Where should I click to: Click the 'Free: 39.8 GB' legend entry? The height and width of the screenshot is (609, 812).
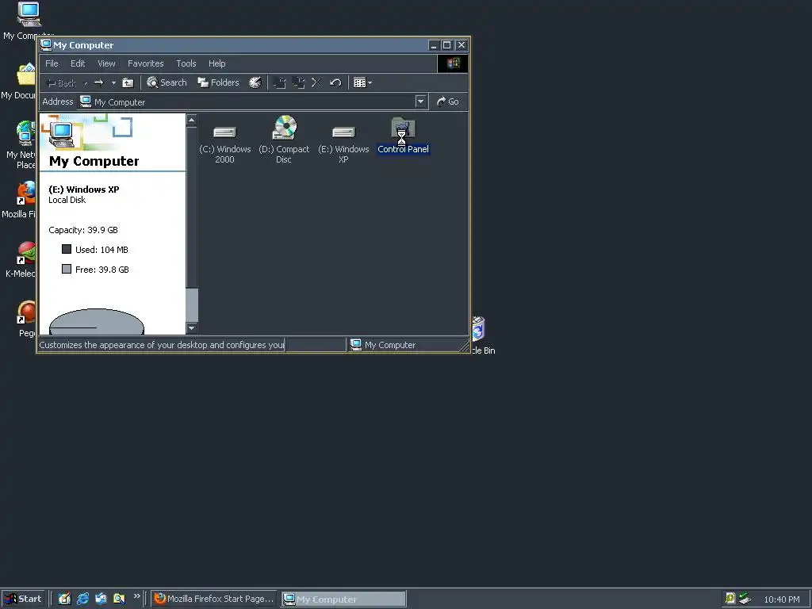click(95, 270)
